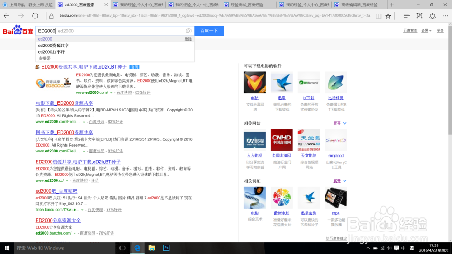Open the 比特精灵 software icon

tap(336, 83)
